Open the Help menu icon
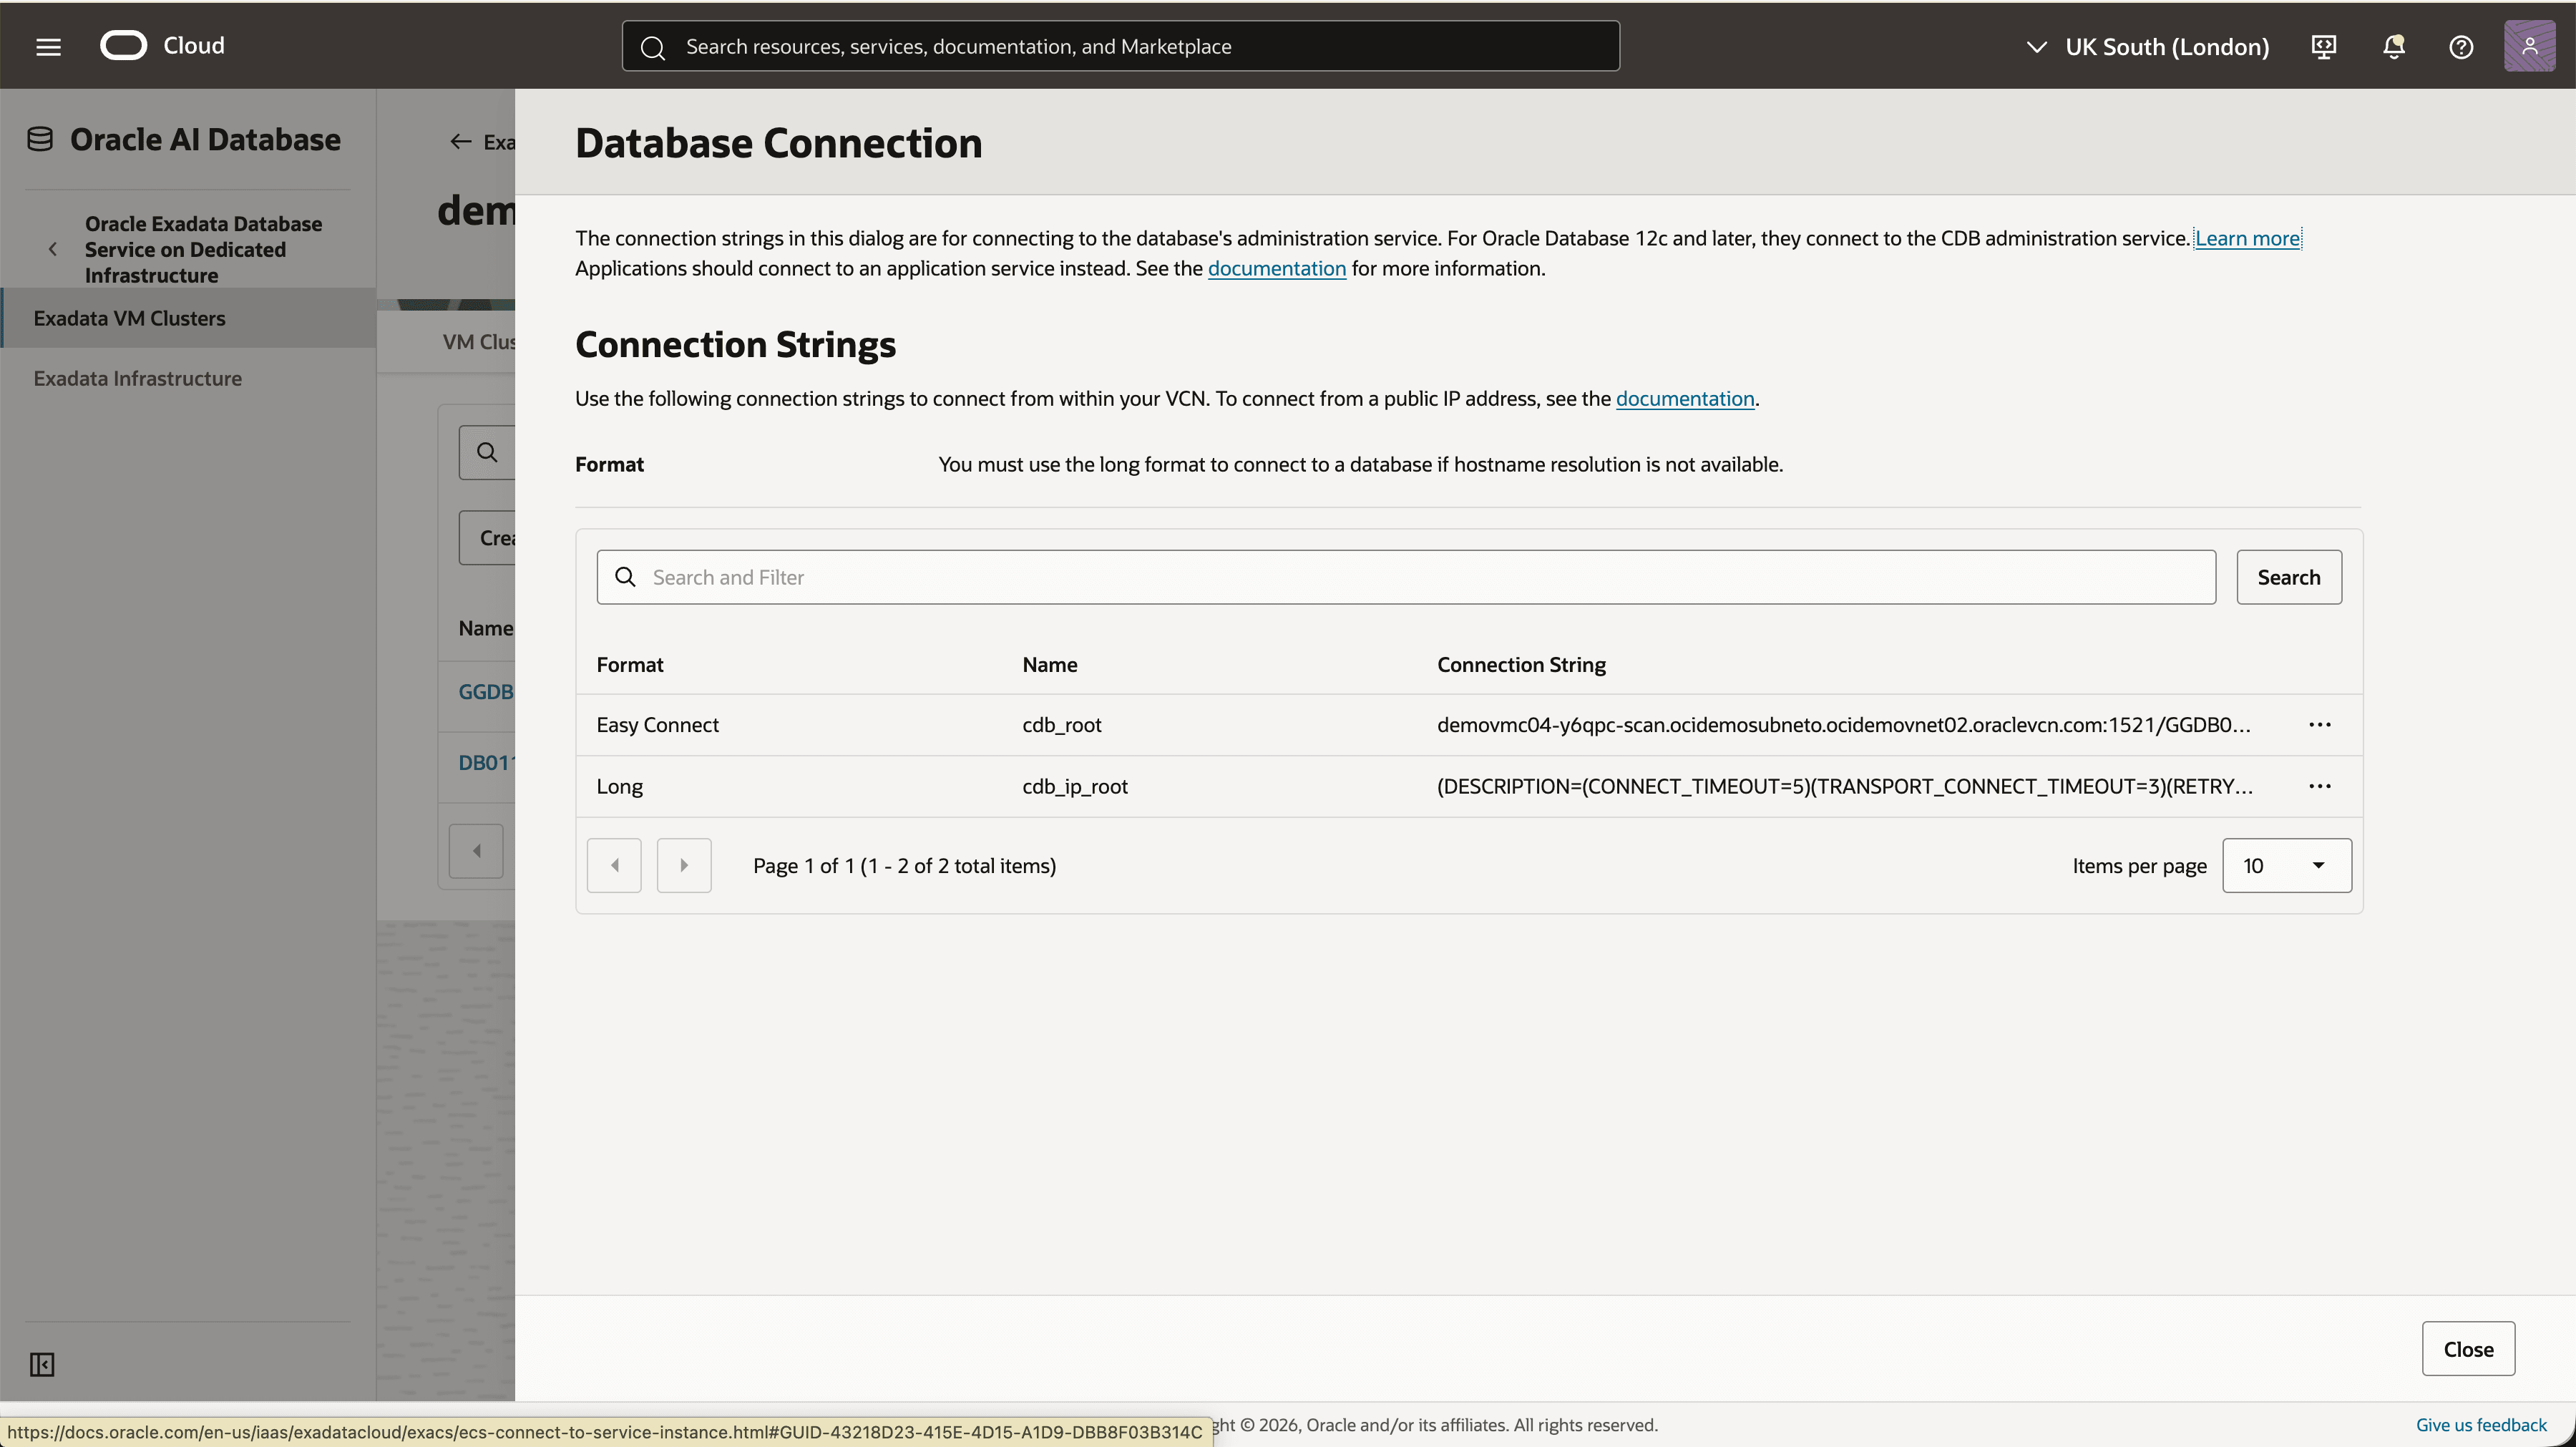 point(2461,46)
